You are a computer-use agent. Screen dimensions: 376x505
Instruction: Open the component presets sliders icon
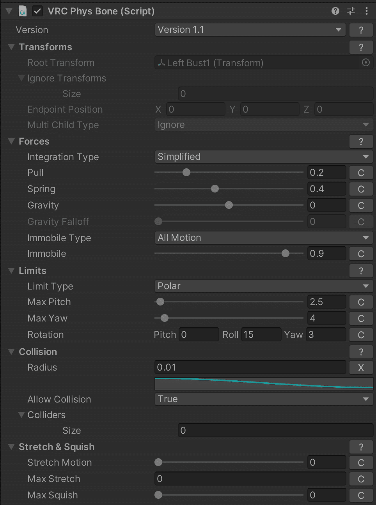click(351, 11)
